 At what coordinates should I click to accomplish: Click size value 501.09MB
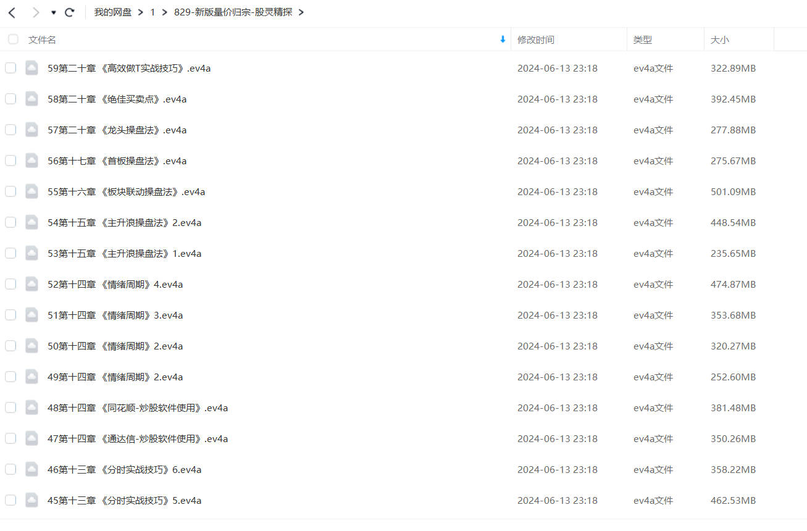[733, 192]
